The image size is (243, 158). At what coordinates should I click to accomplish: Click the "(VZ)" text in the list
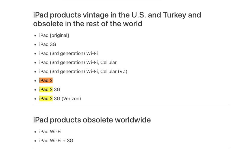click(x=122, y=71)
